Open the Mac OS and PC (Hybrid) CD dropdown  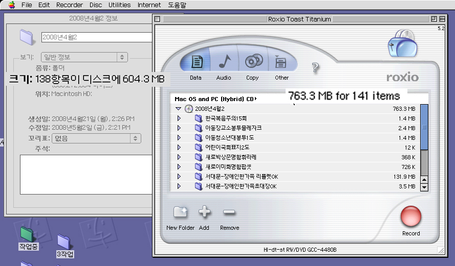point(215,99)
